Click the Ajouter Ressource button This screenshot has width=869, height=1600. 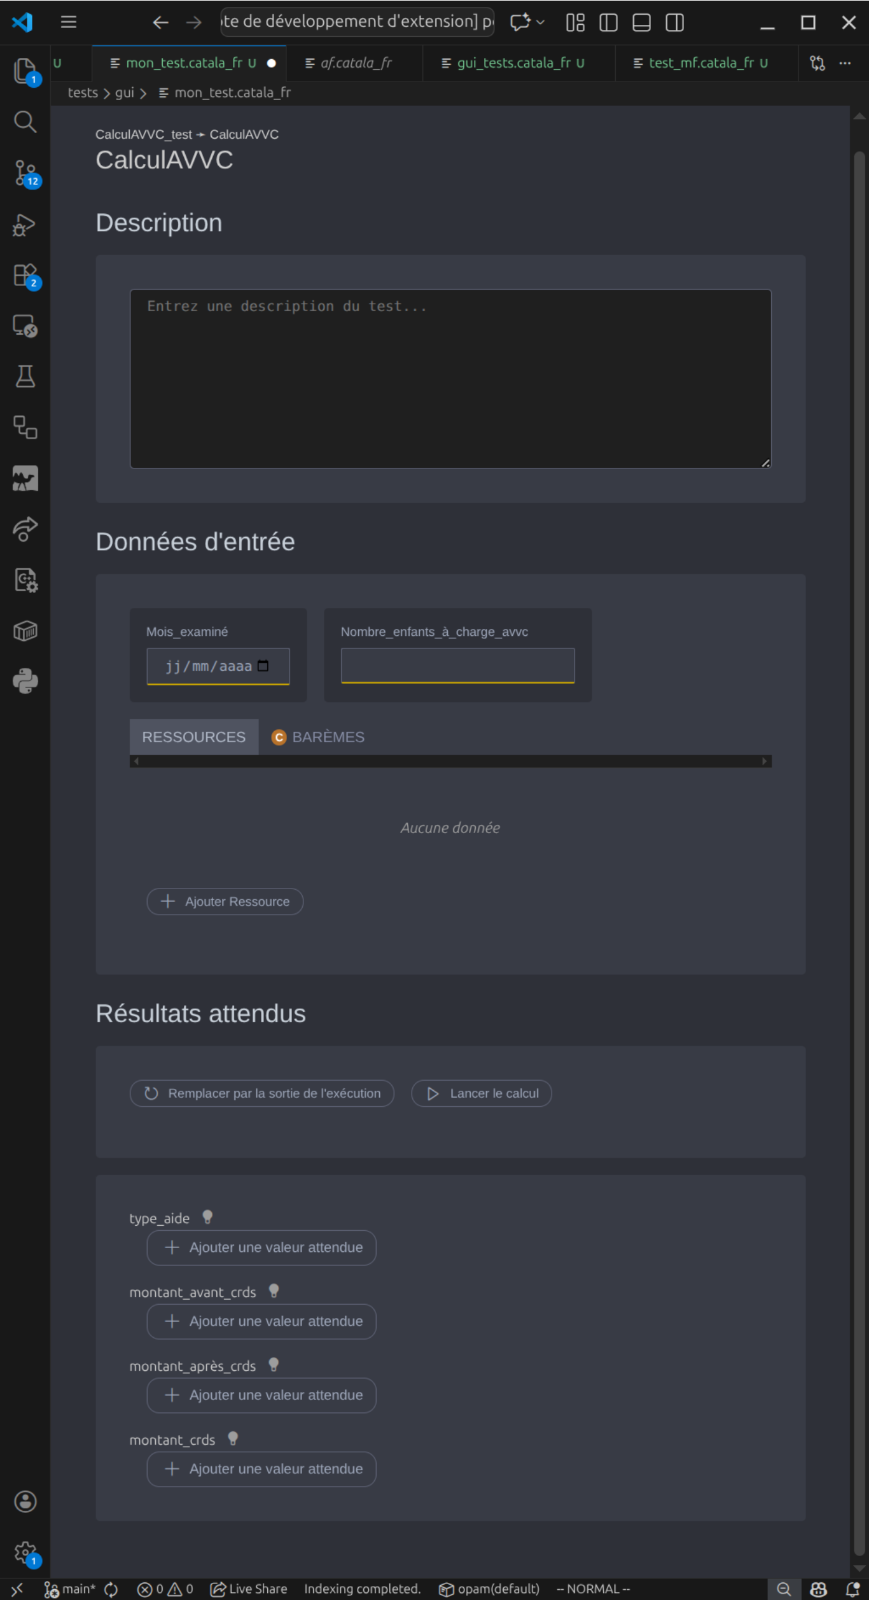tap(225, 901)
